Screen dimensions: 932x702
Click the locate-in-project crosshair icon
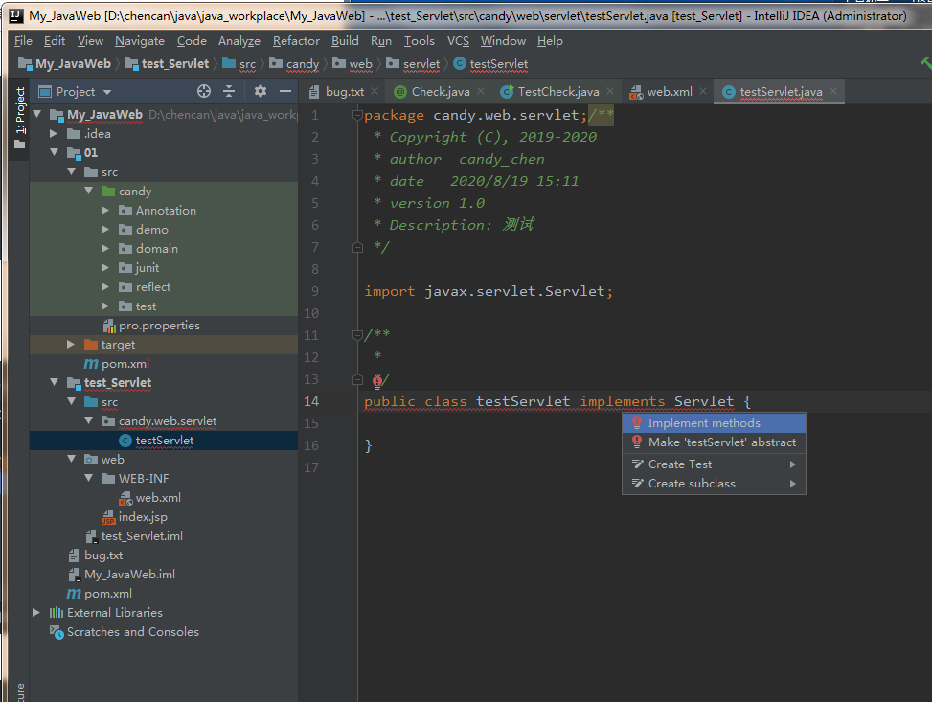tap(204, 91)
